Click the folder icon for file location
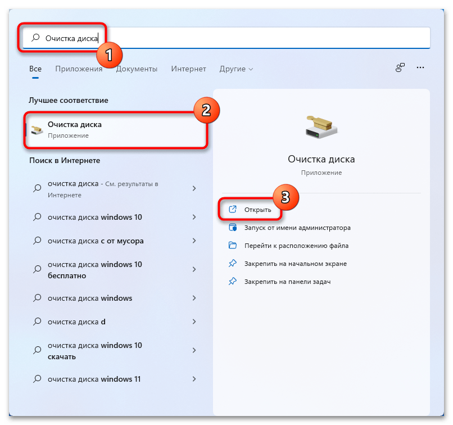Screen dimensions: 453x425 (x=233, y=245)
